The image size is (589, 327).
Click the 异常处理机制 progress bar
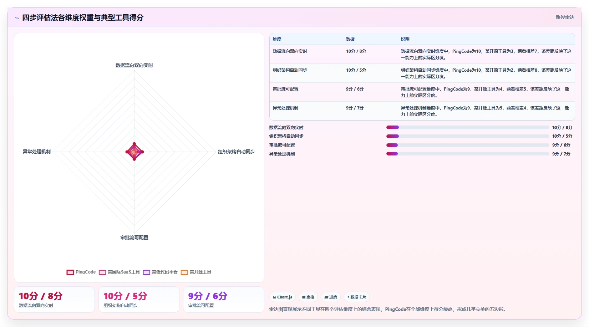(x=468, y=154)
